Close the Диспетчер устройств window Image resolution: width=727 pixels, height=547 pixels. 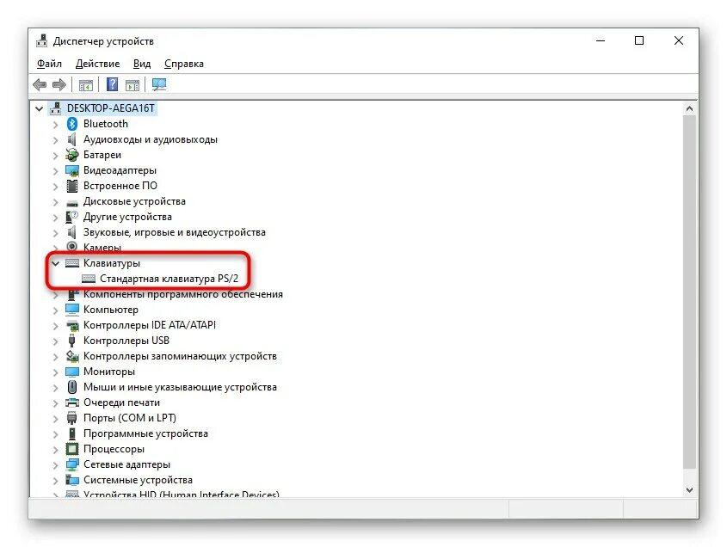pyautogui.click(x=679, y=41)
